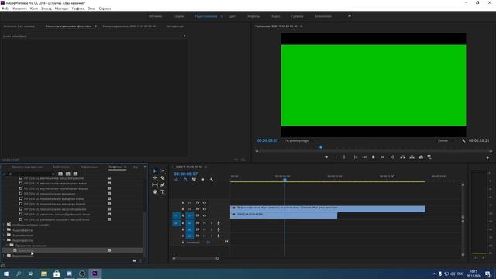Switch to the Effects panel tab
496x279 pixels.
click(115, 167)
